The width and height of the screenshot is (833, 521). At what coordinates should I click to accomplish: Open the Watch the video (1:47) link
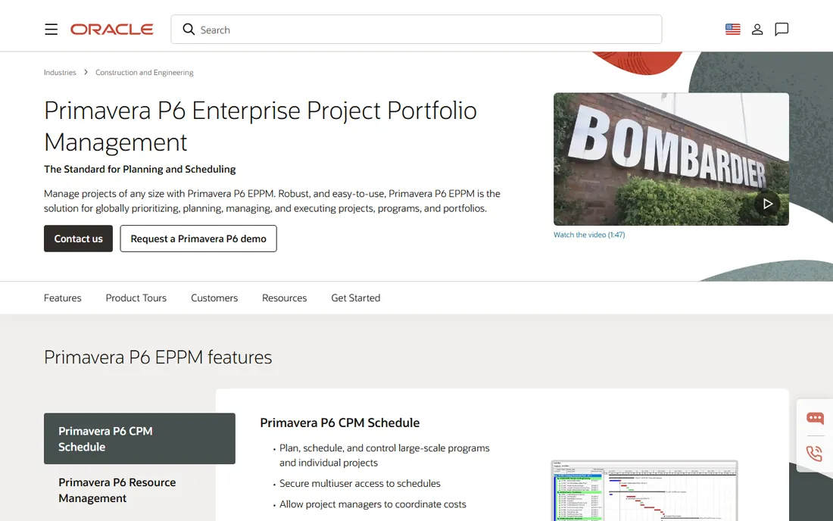click(589, 235)
